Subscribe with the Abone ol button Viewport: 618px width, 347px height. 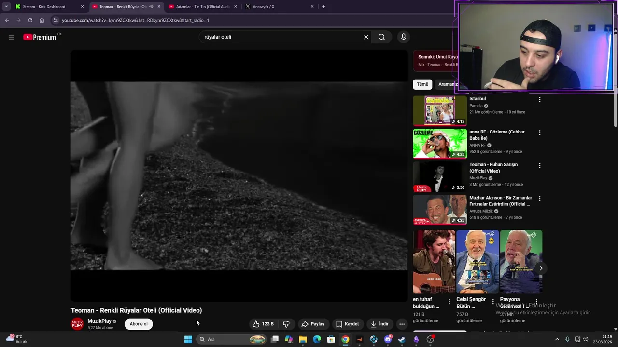tap(139, 324)
